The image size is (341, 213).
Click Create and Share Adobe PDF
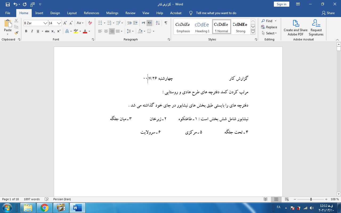coord(295,27)
